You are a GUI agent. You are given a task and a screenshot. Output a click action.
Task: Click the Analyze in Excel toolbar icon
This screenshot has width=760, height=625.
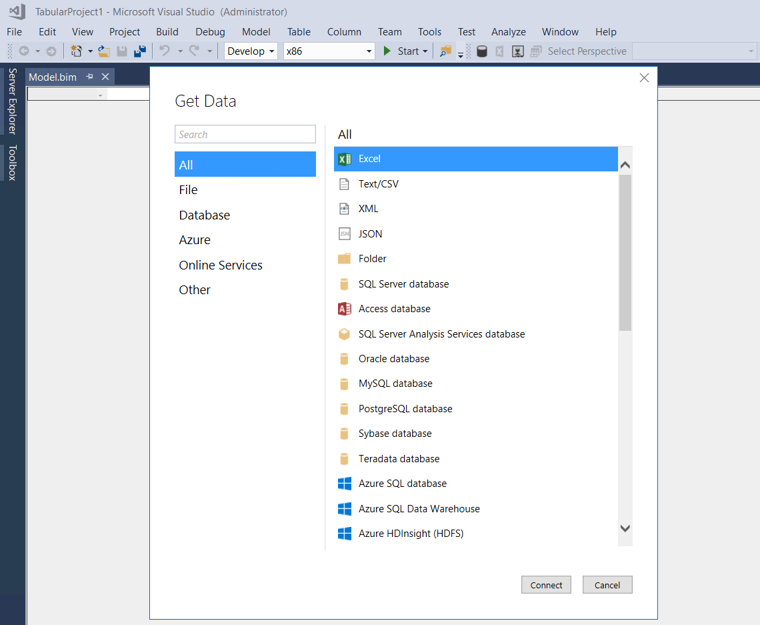(500, 51)
